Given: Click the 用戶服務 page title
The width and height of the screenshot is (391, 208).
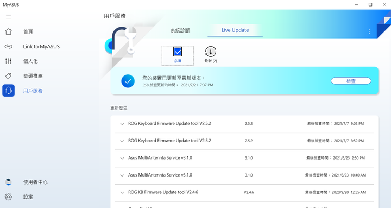Looking at the screenshot, I should click(115, 16).
